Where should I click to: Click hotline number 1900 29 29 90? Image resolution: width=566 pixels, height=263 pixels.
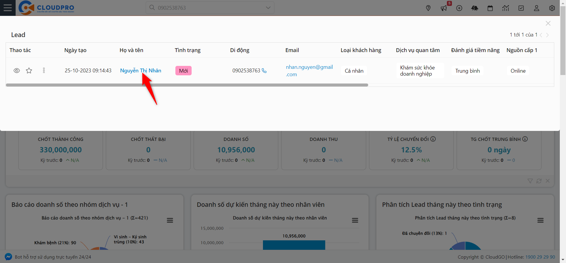pyautogui.click(x=540, y=257)
